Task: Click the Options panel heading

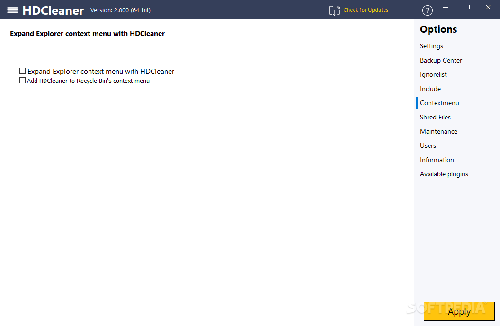Action: [x=438, y=29]
